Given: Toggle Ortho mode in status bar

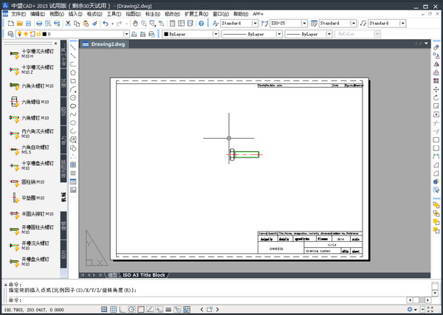Looking at the screenshot, I should click(x=123, y=309).
